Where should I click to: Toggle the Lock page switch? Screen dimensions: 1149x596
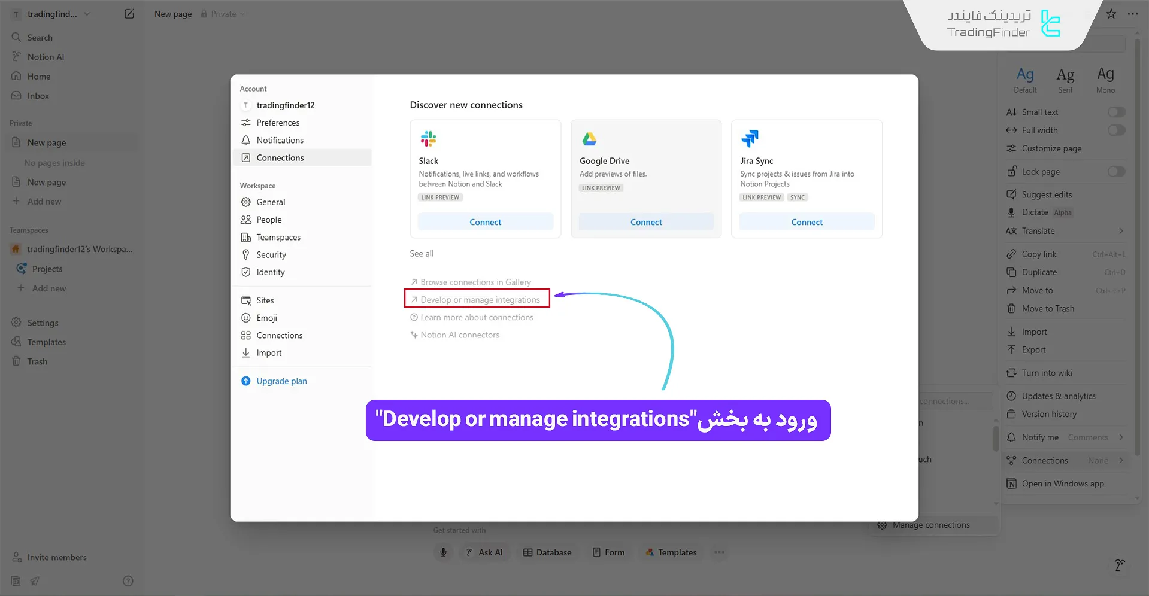point(1115,171)
